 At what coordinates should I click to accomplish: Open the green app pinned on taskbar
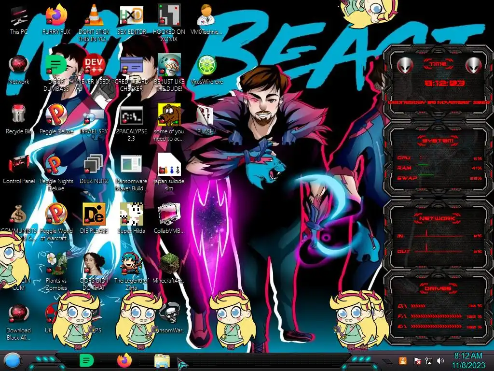pos(86,360)
